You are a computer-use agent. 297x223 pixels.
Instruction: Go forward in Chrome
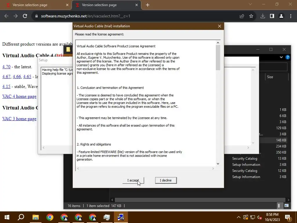click(x=16, y=16)
